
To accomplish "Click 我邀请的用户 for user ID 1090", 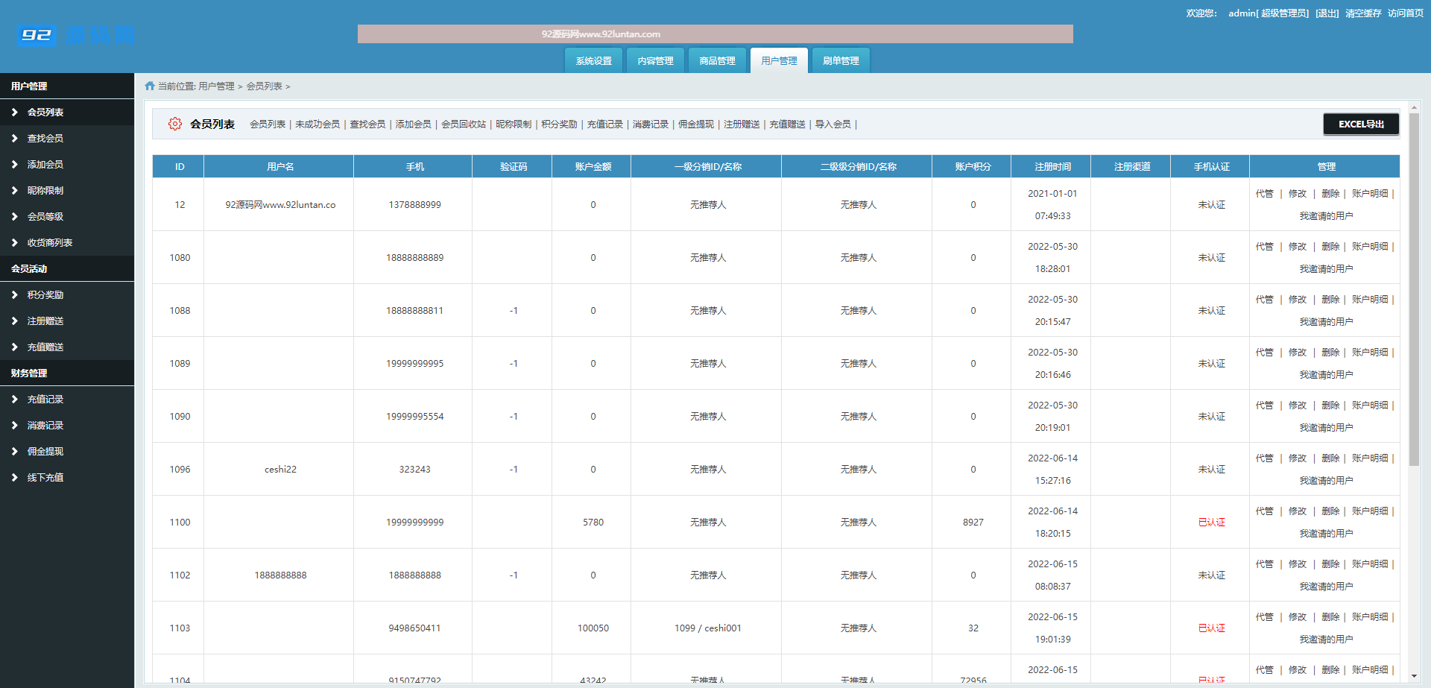I will 1326,427.
